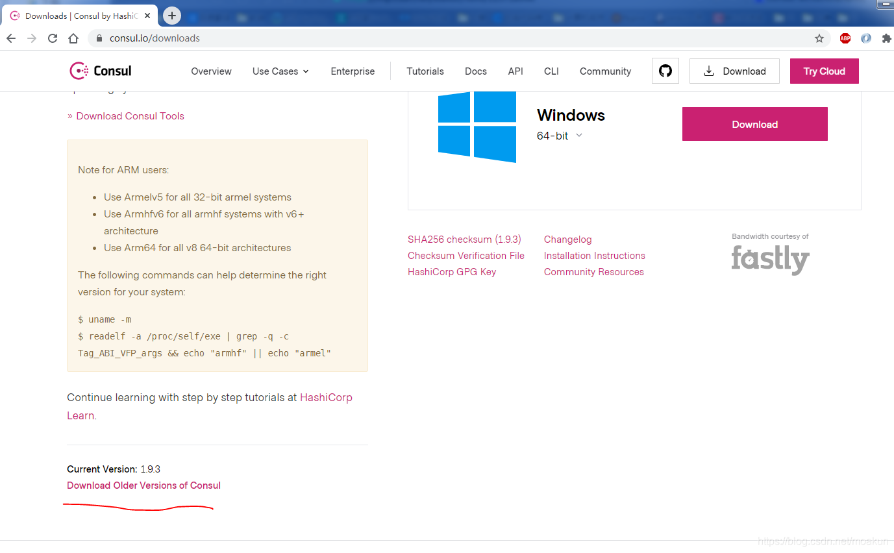Click the Try Cloud button
The image size is (894, 553).
[x=825, y=71]
